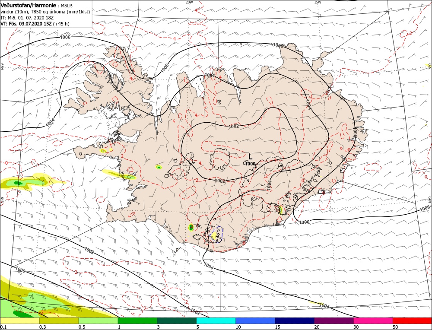Click the legend value "0.5"
432x330 pixels.
point(82,327)
